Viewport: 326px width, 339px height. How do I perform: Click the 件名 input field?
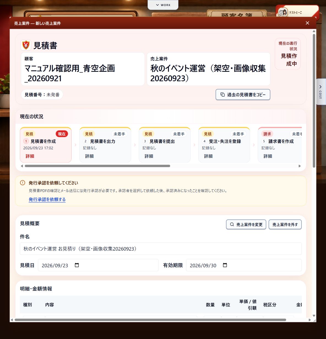tap(161, 249)
